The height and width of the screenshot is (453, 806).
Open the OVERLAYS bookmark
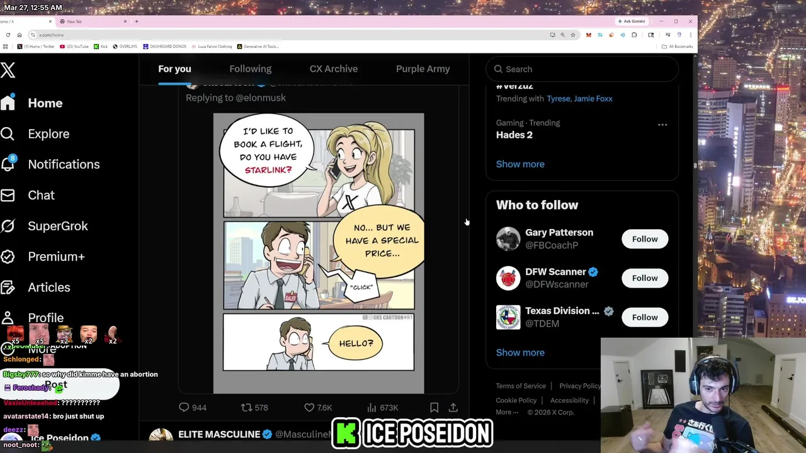(x=125, y=47)
